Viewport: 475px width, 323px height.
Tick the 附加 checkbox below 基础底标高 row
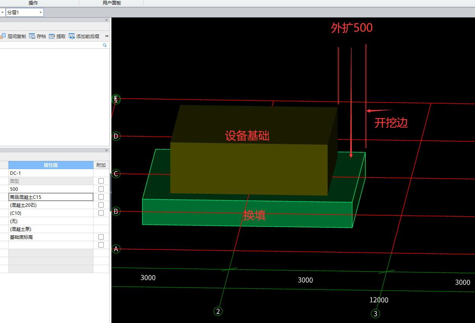(101, 245)
